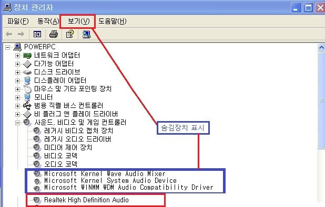This screenshot has width=325, height=207.
Task: Click the 모니터 monitor icon
Action: 27,97
